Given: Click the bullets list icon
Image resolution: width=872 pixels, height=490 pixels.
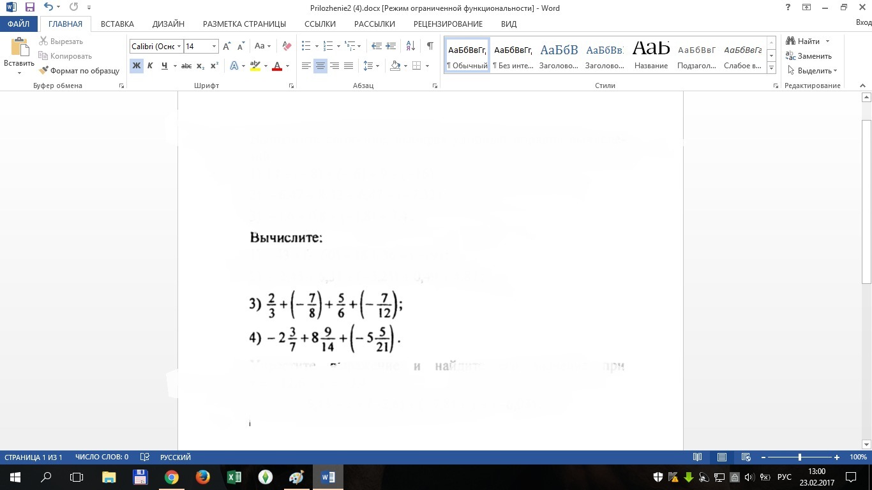Looking at the screenshot, I should 306,46.
